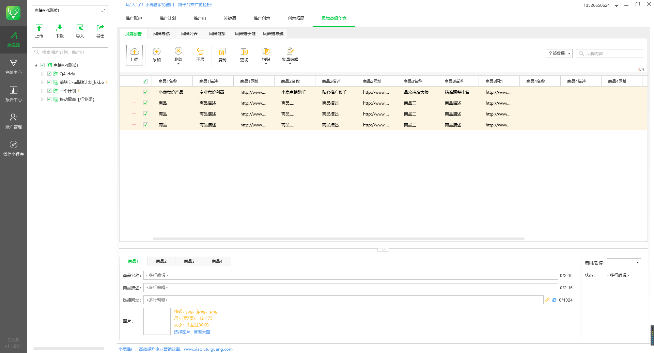Image resolution: width=654 pixels, height=353 pixels.
Task: Click the 查看大图 link
Action: [x=202, y=332]
